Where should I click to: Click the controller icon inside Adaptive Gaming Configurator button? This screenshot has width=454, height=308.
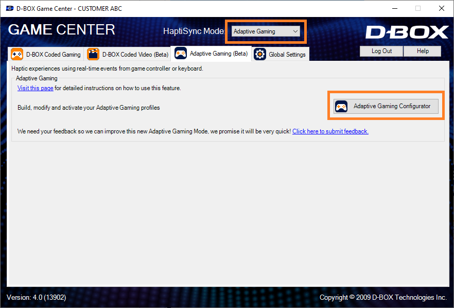click(341, 106)
